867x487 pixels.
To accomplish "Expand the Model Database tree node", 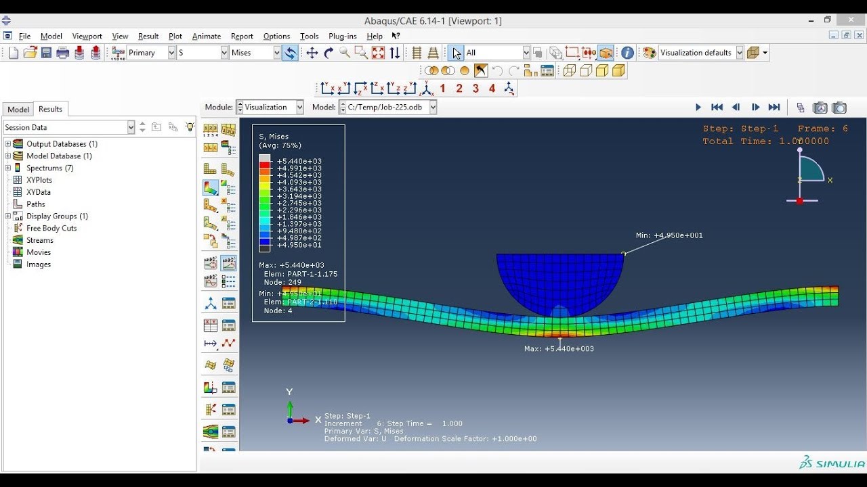I will 8,156.
